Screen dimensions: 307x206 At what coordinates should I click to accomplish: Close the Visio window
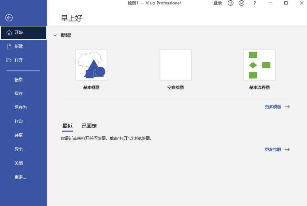(x=301, y=3)
